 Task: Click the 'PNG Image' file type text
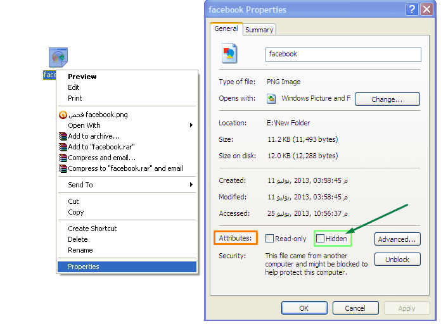(x=283, y=82)
